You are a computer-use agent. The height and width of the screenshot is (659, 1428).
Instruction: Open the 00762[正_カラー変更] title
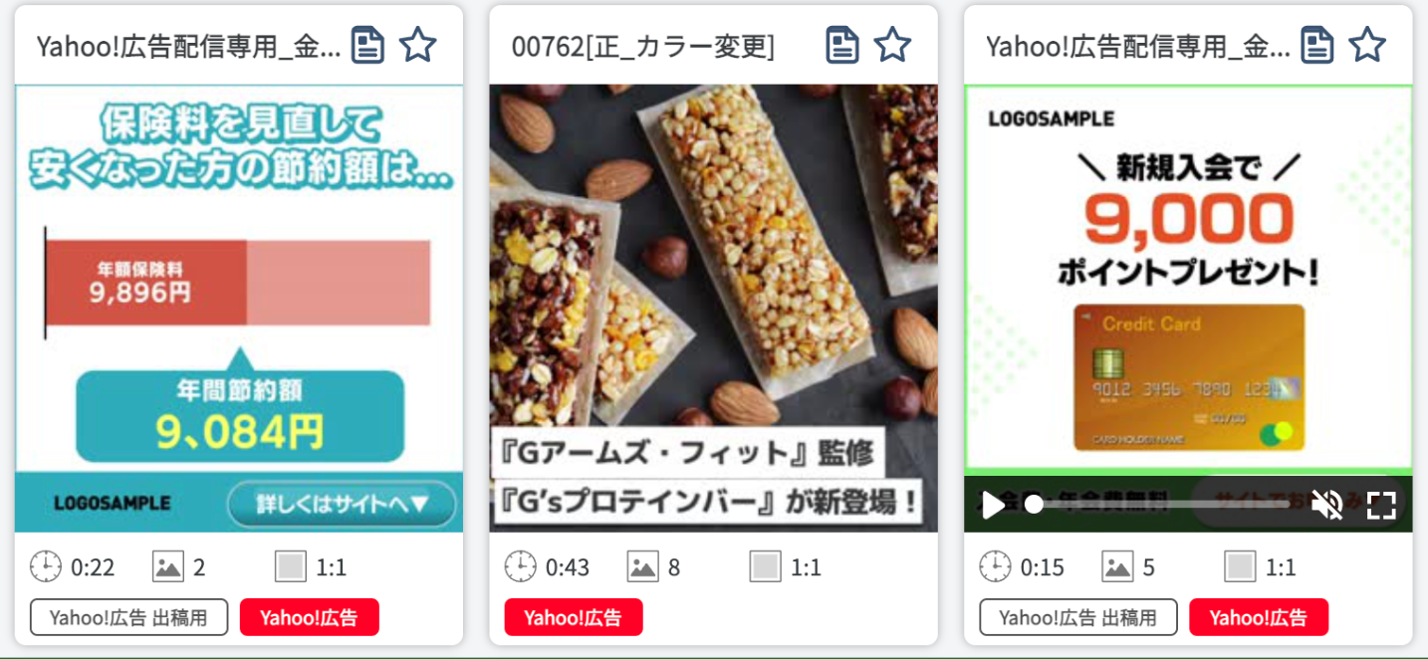pyautogui.click(x=643, y=46)
